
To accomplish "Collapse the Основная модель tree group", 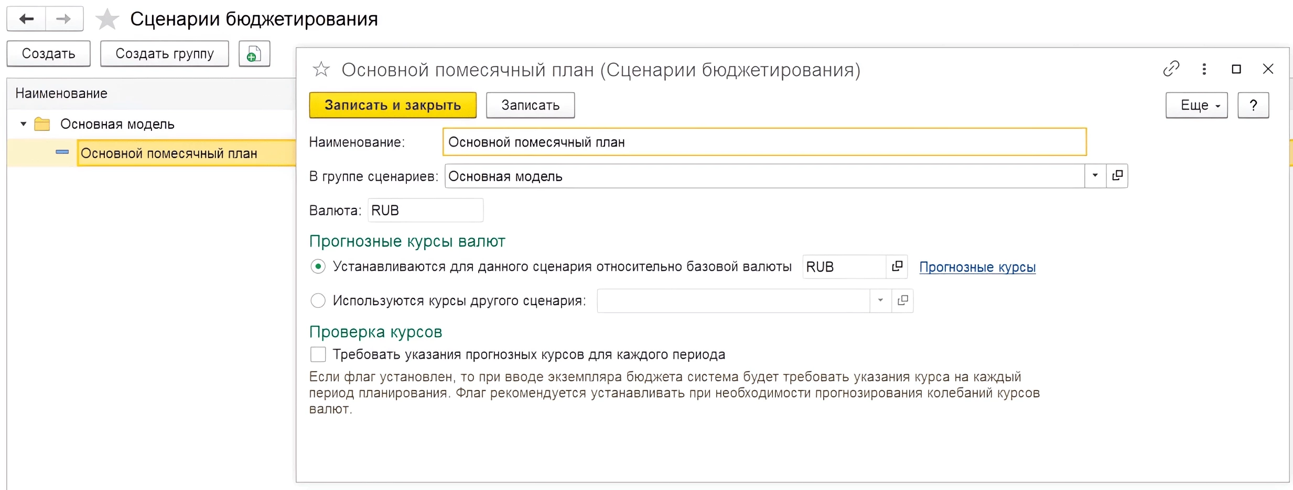I will pos(23,124).
